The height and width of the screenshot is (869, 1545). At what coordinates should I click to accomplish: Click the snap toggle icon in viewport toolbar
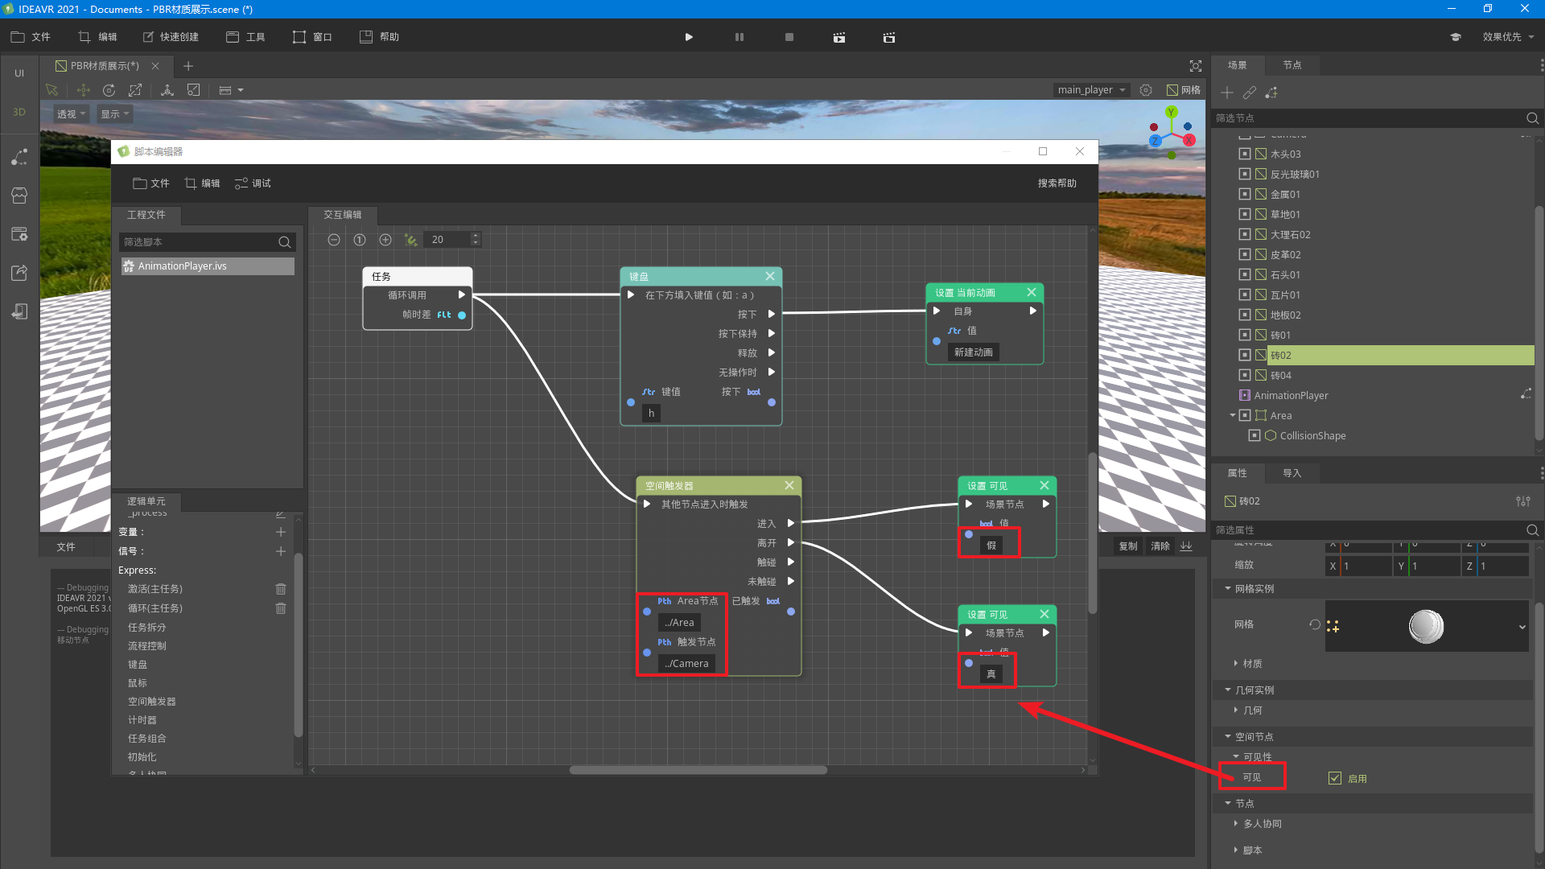(194, 90)
